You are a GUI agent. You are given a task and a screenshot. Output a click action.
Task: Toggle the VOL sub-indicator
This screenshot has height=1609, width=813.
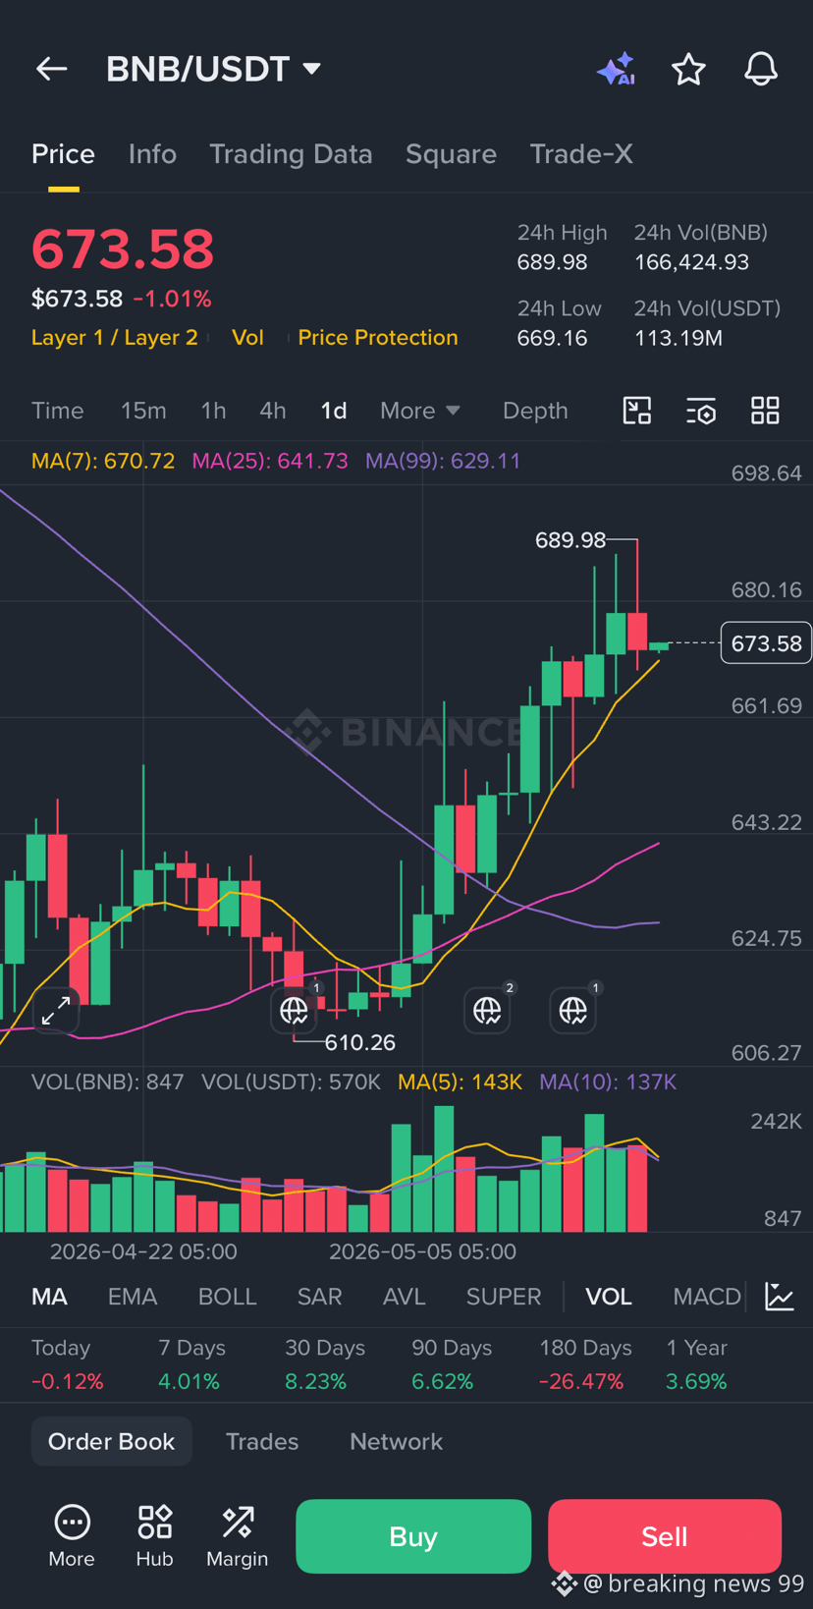click(x=609, y=1297)
